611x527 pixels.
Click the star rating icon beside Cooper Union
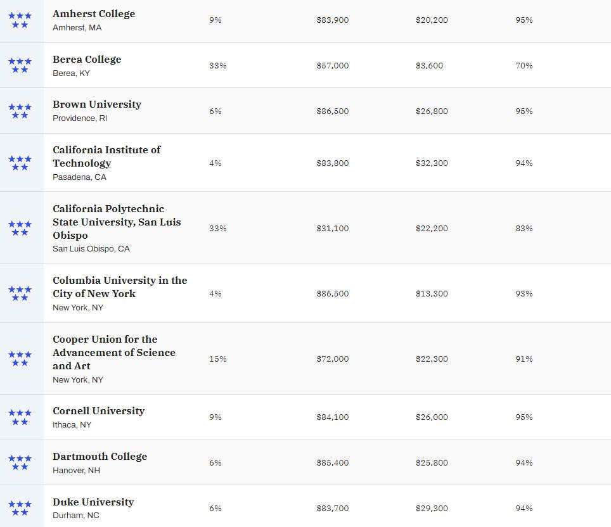pyautogui.click(x=20, y=359)
